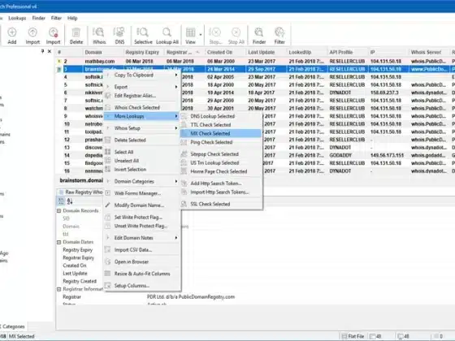Click Add Http Search Token entry
455x341 pixels.
[x=221, y=183]
